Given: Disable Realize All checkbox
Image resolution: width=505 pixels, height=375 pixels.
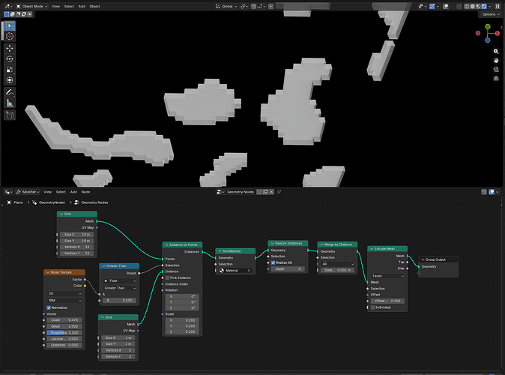Looking at the screenshot, I should 273,262.
